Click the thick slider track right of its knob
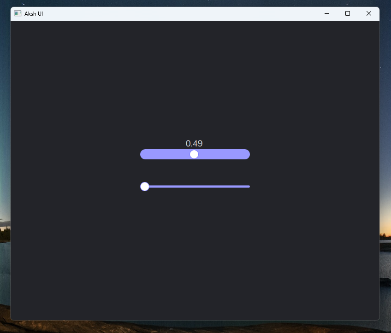The height and width of the screenshot is (333, 391). (x=224, y=154)
